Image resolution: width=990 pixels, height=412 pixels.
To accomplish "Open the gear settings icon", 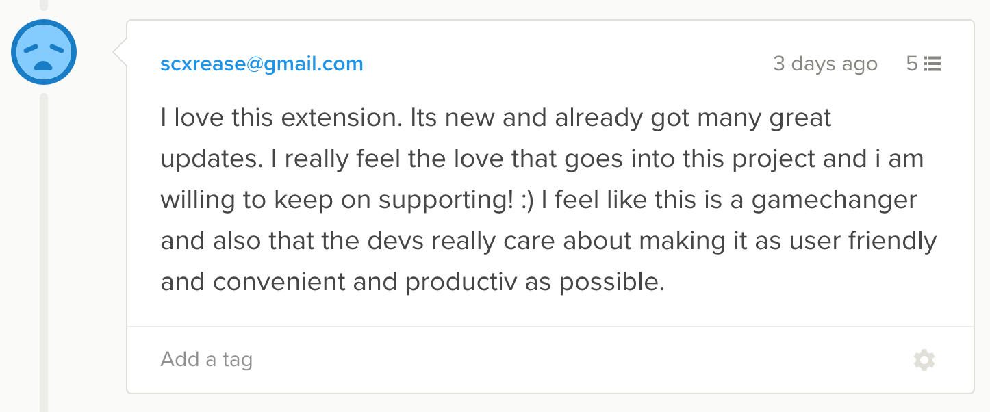I will (924, 360).
